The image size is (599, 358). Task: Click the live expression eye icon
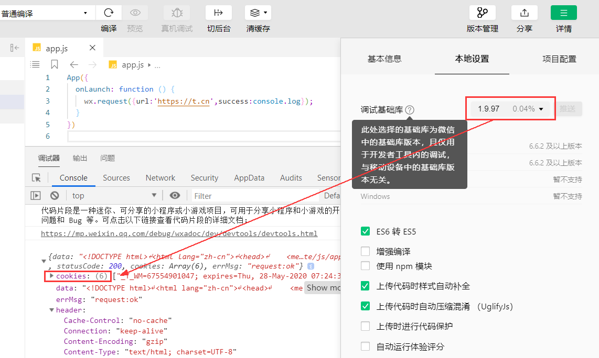(x=175, y=196)
